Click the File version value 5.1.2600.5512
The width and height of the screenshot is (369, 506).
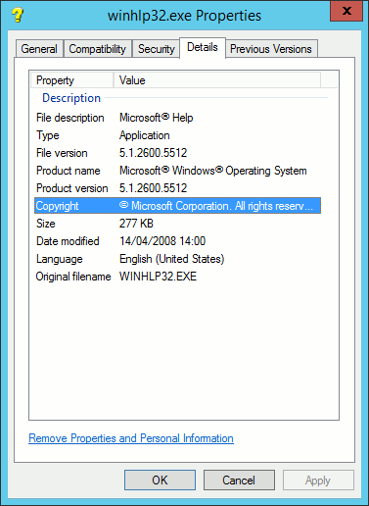click(153, 153)
